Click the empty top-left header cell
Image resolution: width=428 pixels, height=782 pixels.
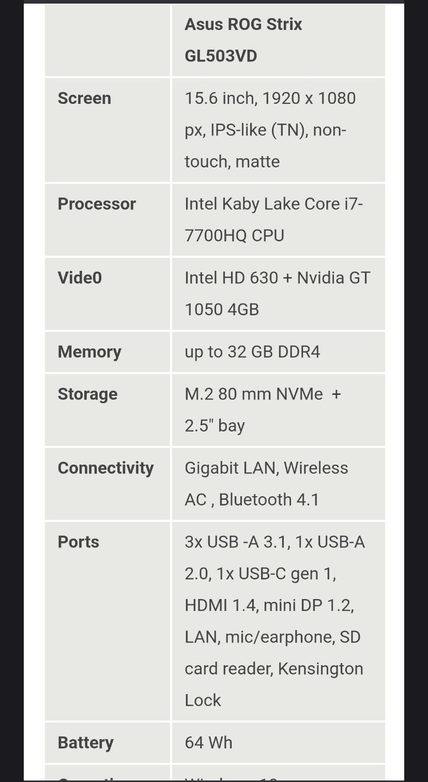click(108, 40)
